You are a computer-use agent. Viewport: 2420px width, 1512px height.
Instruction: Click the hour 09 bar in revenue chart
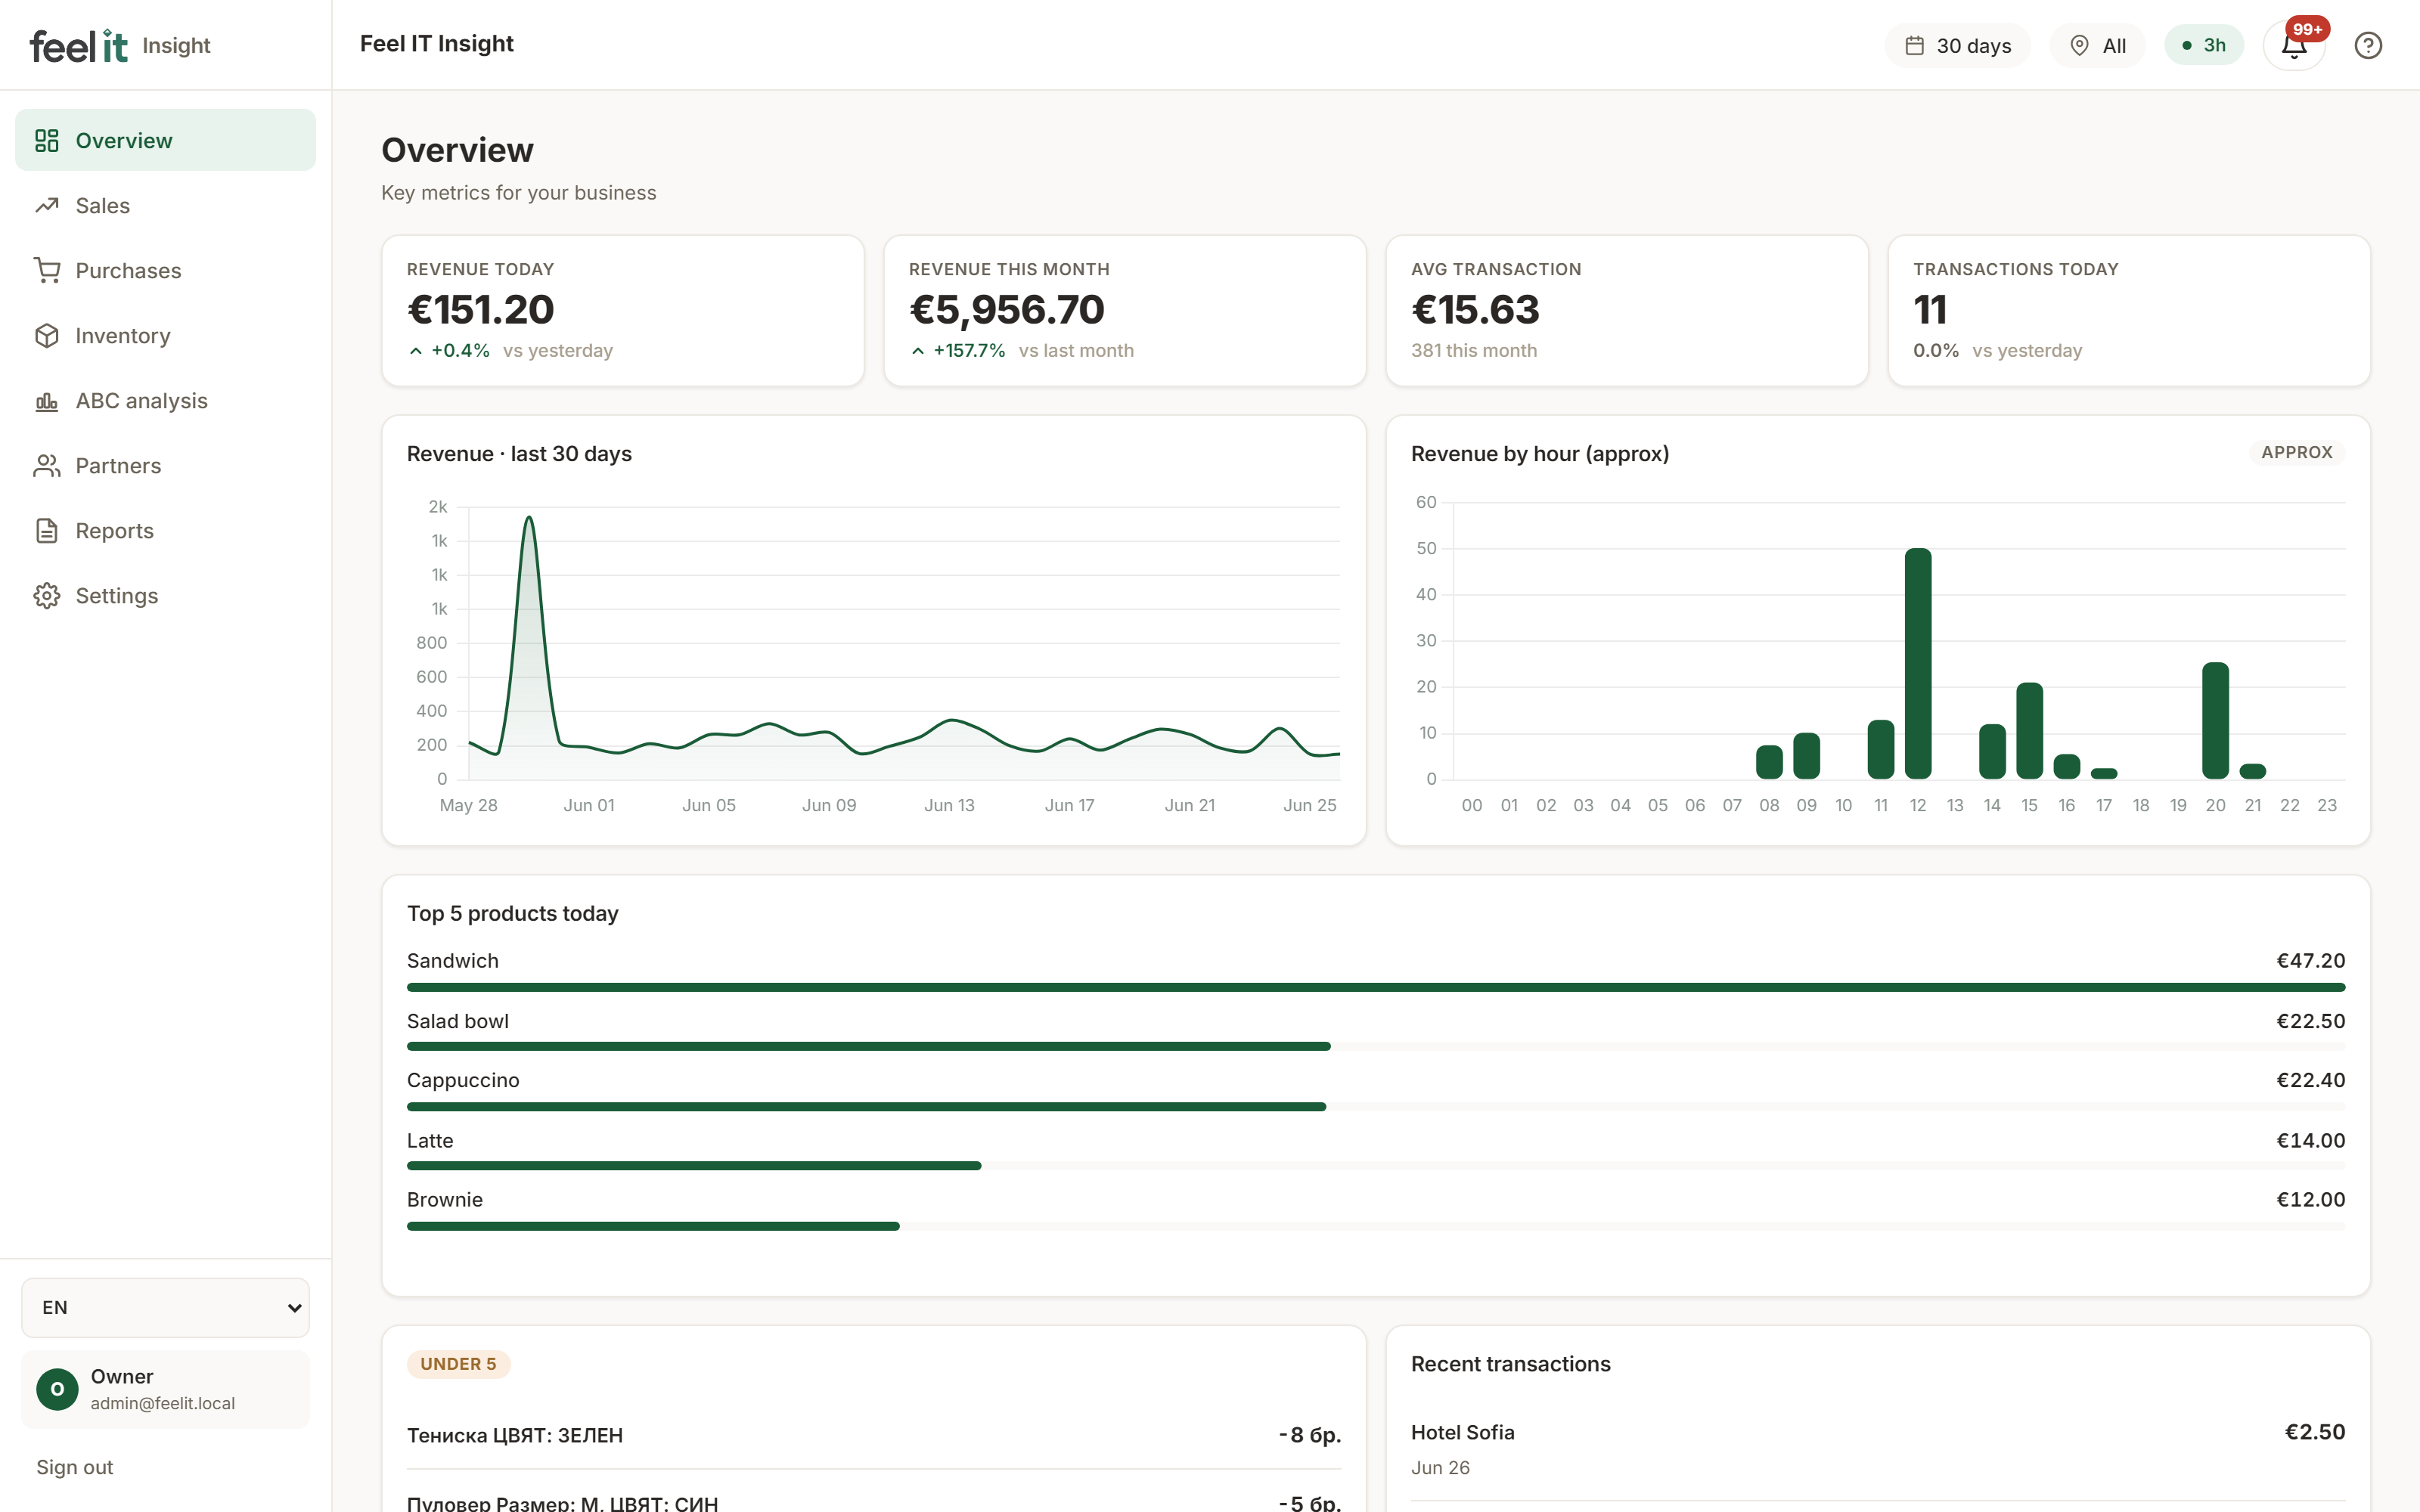point(1806,756)
